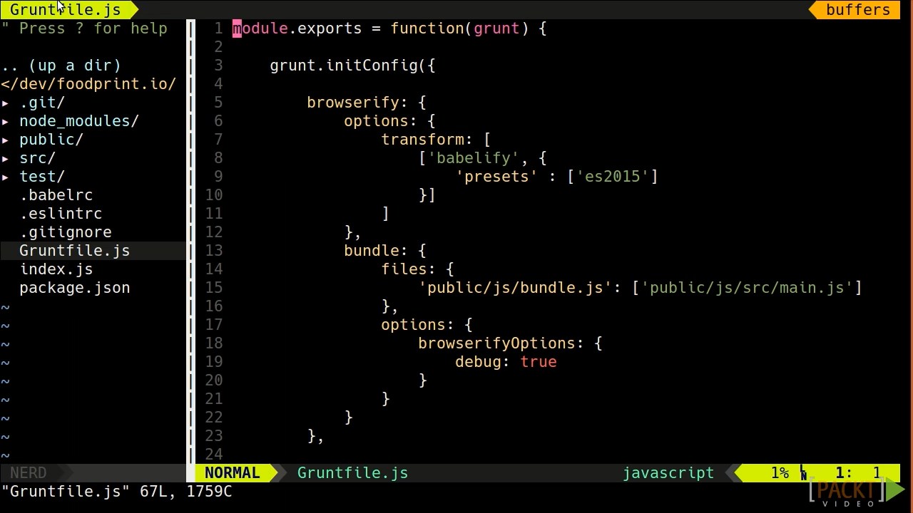Click the 'presets' string on line 9
Screen dimensions: 913x513
[x=497, y=177]
